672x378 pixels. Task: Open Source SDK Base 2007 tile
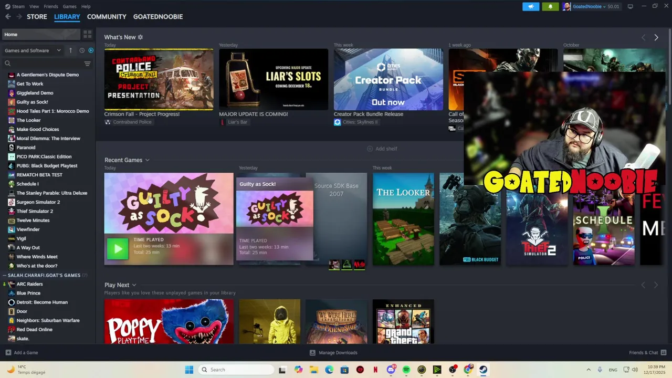[x=340, y=219]
